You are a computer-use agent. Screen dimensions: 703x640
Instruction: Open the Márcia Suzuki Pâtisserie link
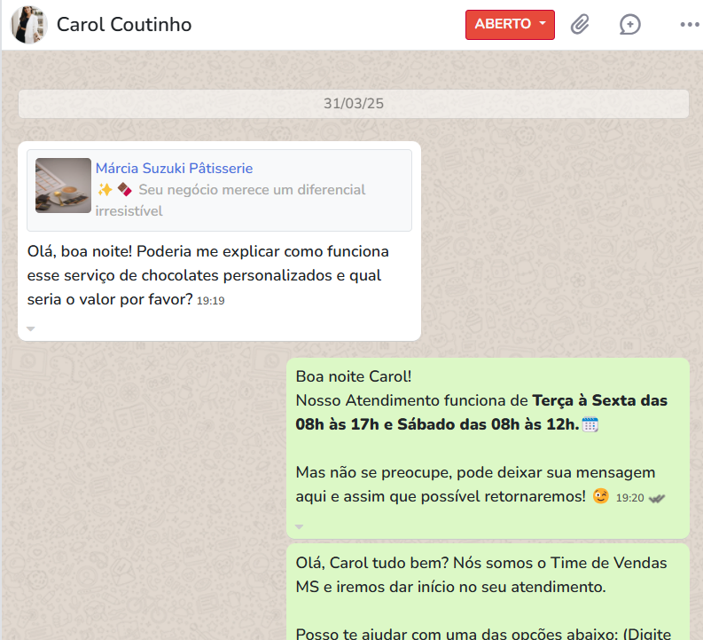click(x=174, y=169)
